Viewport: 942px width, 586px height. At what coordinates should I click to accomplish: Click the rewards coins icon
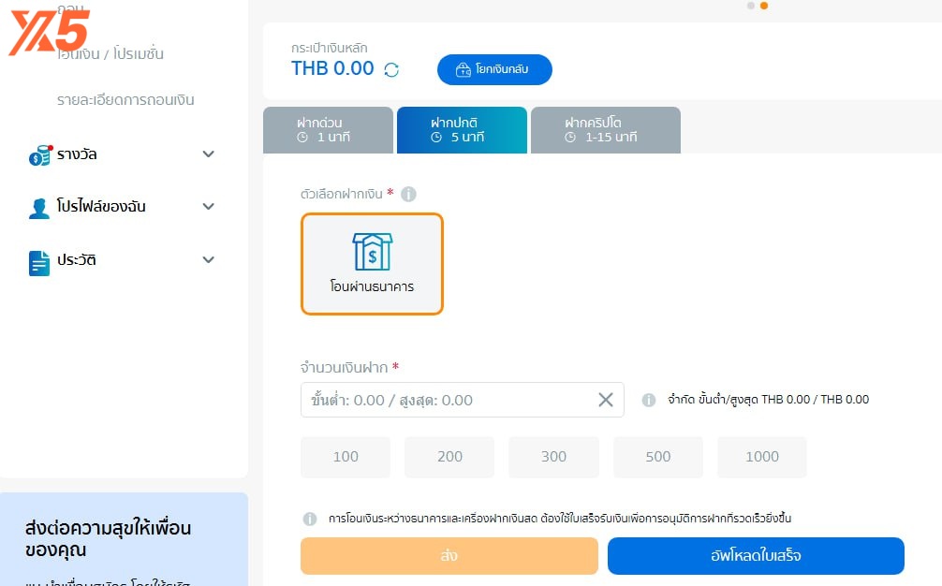click(39, 154)
